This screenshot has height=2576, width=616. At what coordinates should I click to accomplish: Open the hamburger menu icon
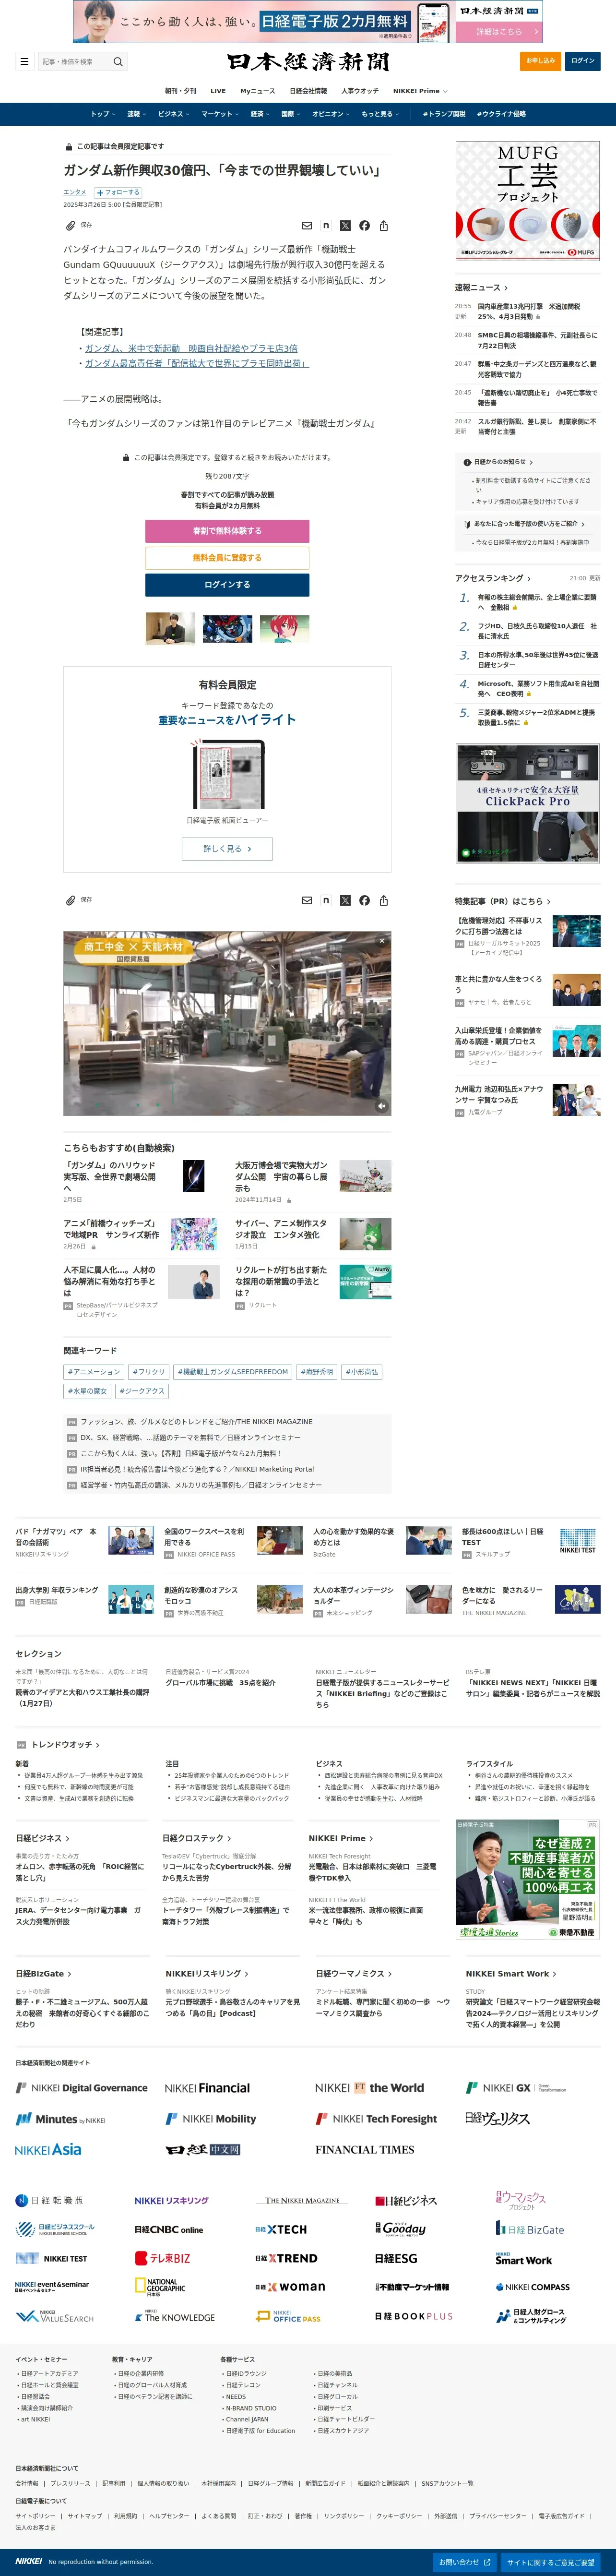pos(24,61)
